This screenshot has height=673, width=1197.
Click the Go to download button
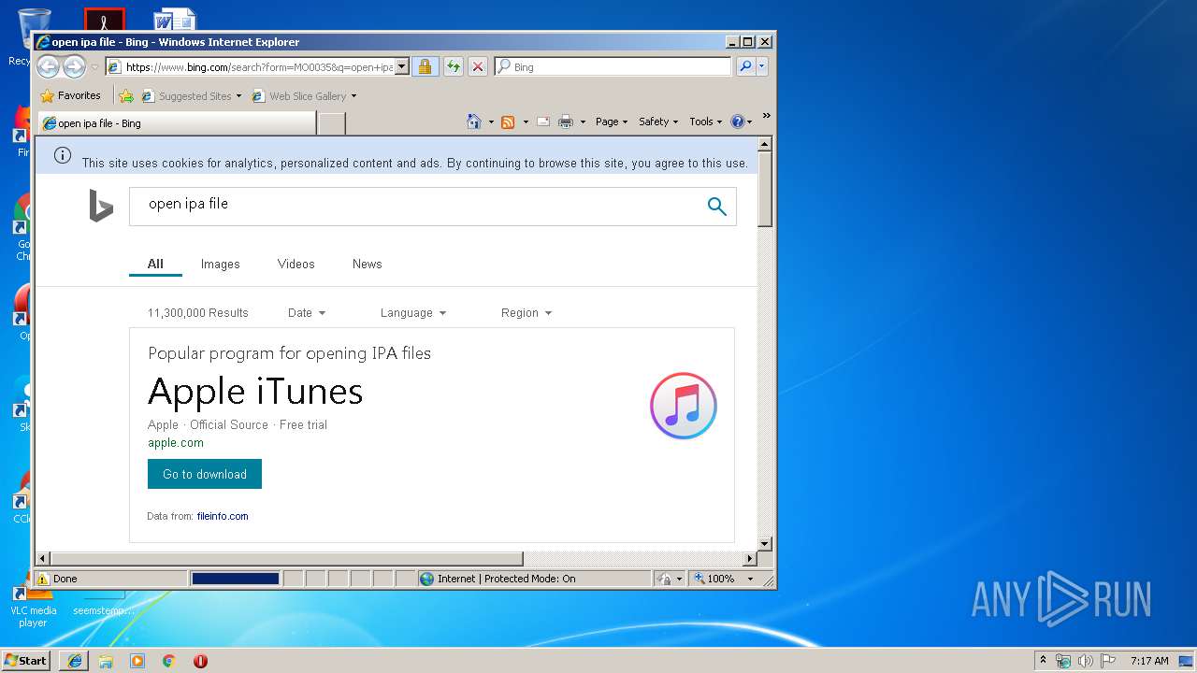[x=205, y=474]
